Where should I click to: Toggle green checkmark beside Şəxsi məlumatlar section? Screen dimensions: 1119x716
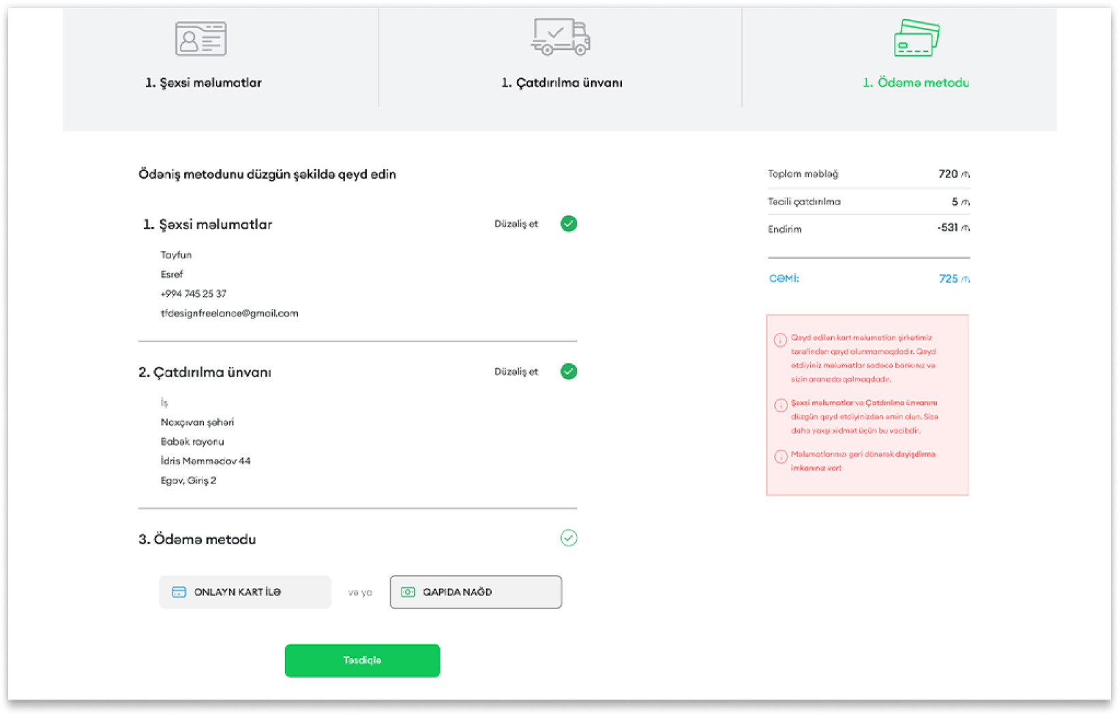[x=569, y=224]
